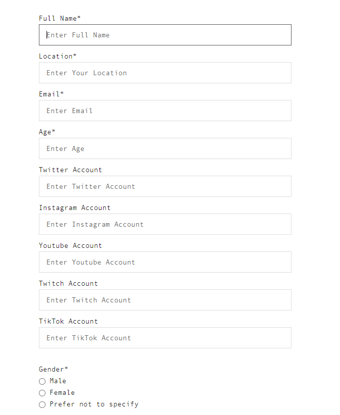The width and height of the screenshot is (340, 415).
Task: Click the Full Name input field
Action: point(165,35)
